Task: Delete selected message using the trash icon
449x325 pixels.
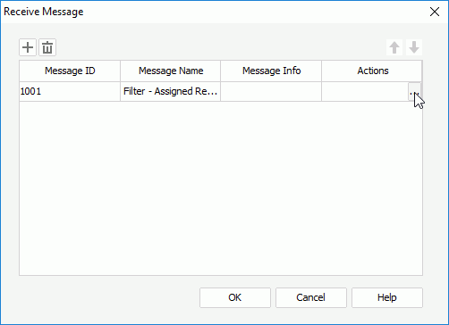Action: 47,47
